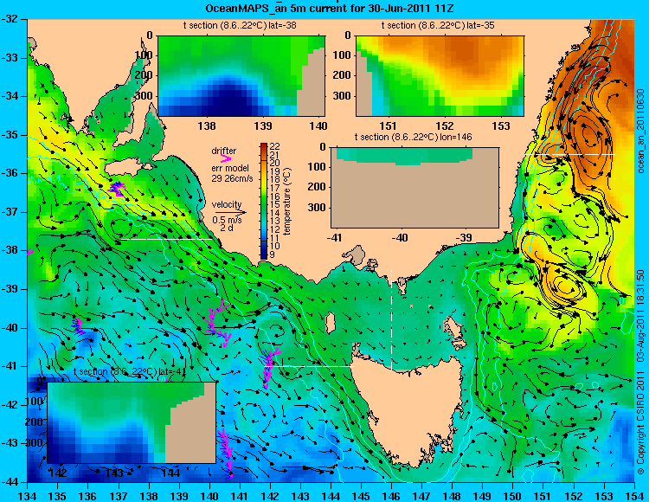Click the vertical 'temperature (°C)' label
Viewport: 649px width, 502px height.
click(287, 201)
